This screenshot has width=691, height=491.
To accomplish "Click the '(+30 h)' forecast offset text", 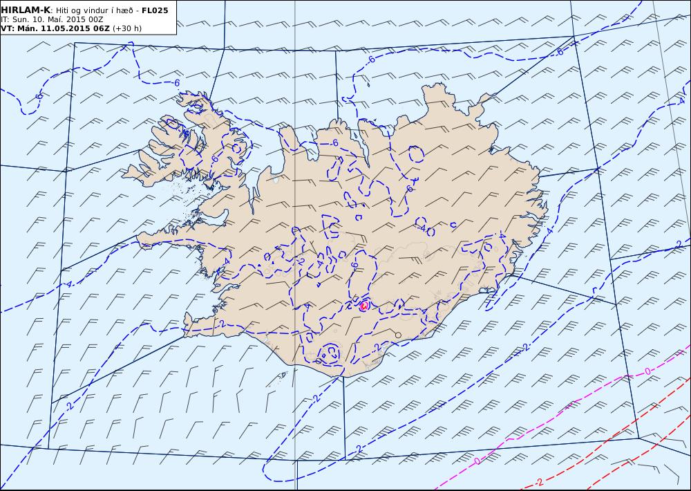I will [127, 28].
